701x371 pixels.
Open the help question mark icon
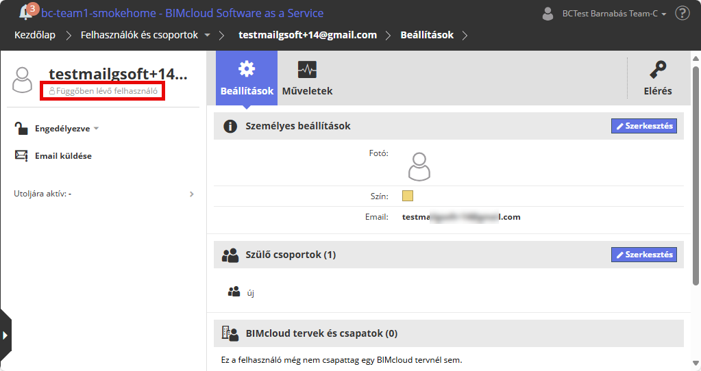682,13
